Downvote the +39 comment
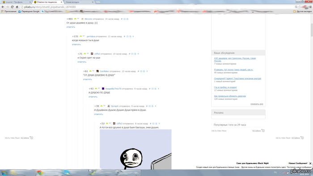 (x=105, y=106)
